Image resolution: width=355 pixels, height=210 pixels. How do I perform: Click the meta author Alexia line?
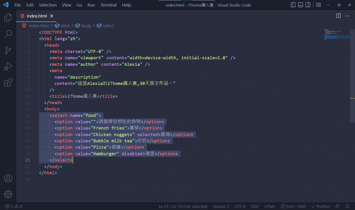coord(99,64)
